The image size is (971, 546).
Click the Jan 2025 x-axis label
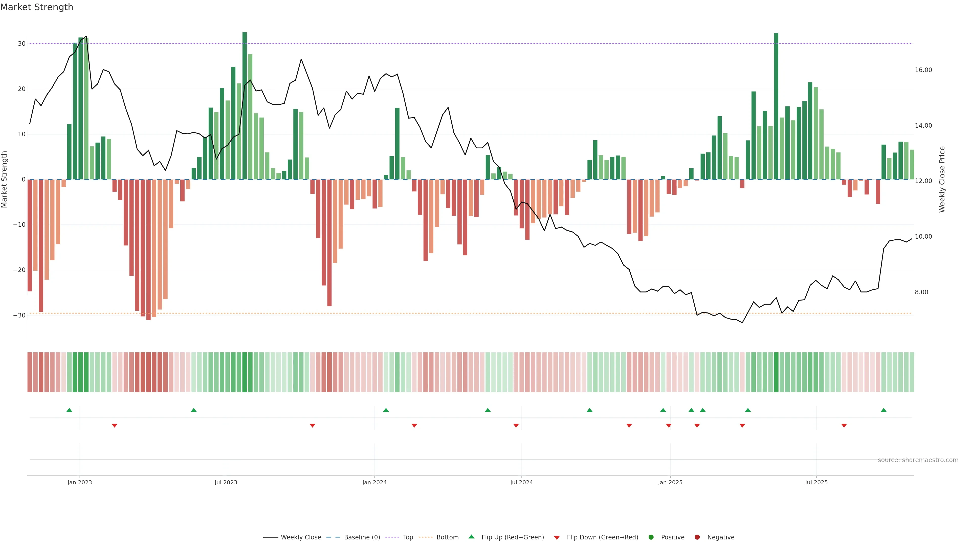tap(670, 482)
